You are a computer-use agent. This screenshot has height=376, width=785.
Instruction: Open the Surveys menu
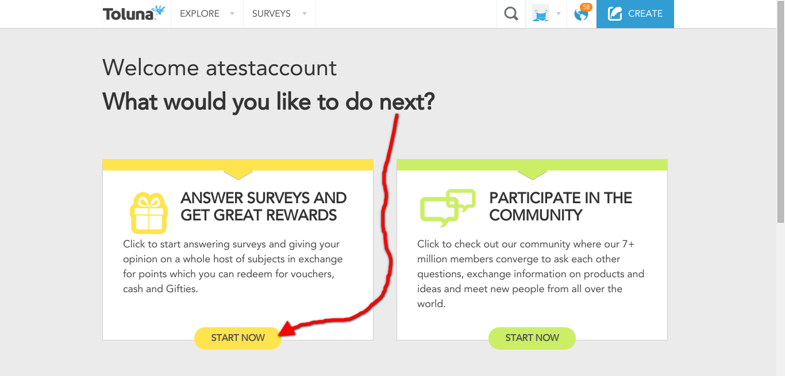pyautogui.click(x=271, y=14)
